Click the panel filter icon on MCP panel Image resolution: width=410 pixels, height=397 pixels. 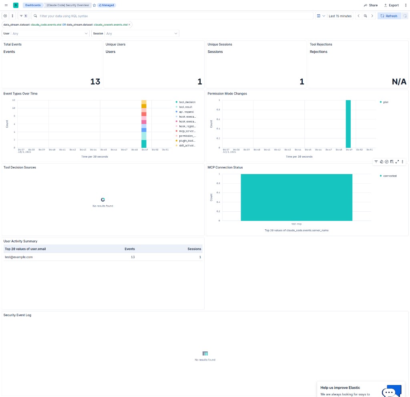pos(376,162)
